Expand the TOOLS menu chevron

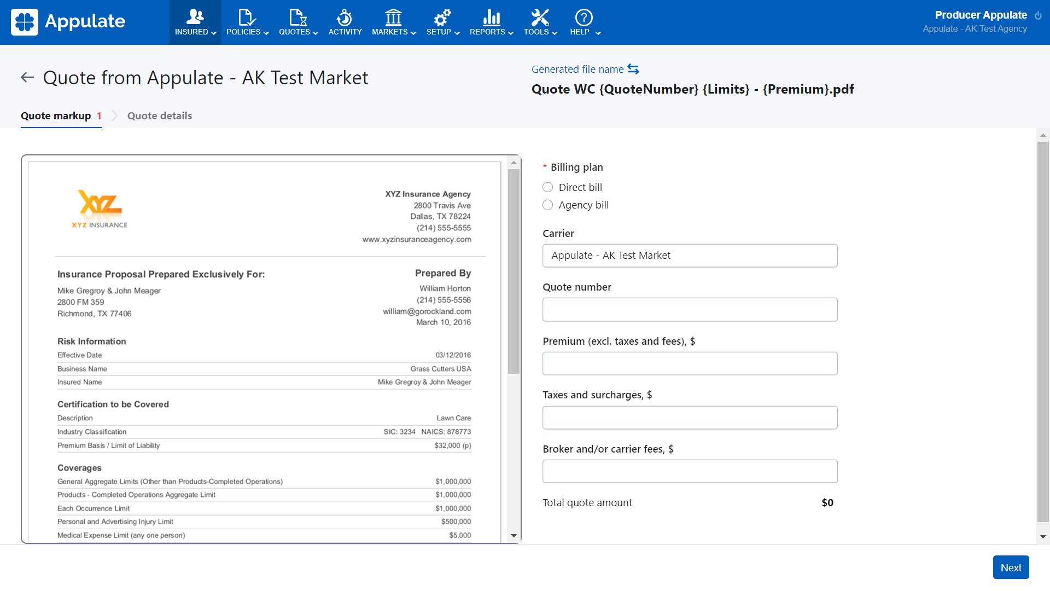(x=555, y=33)
